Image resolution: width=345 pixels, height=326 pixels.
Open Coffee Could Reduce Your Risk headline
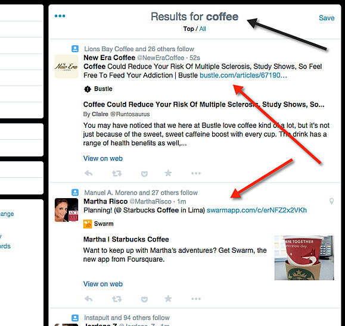(204, 104)
